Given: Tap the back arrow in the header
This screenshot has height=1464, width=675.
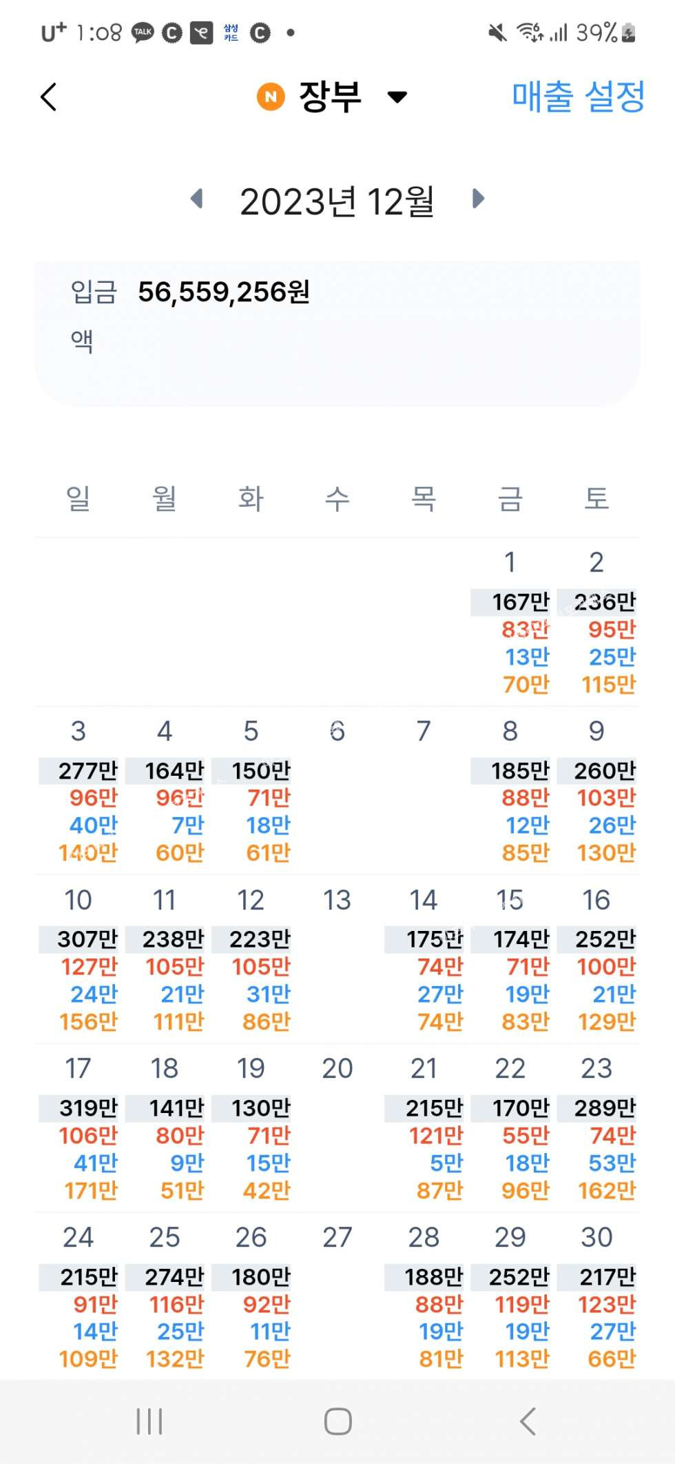Looking at the screenshot, I should (x=49, y=97).
